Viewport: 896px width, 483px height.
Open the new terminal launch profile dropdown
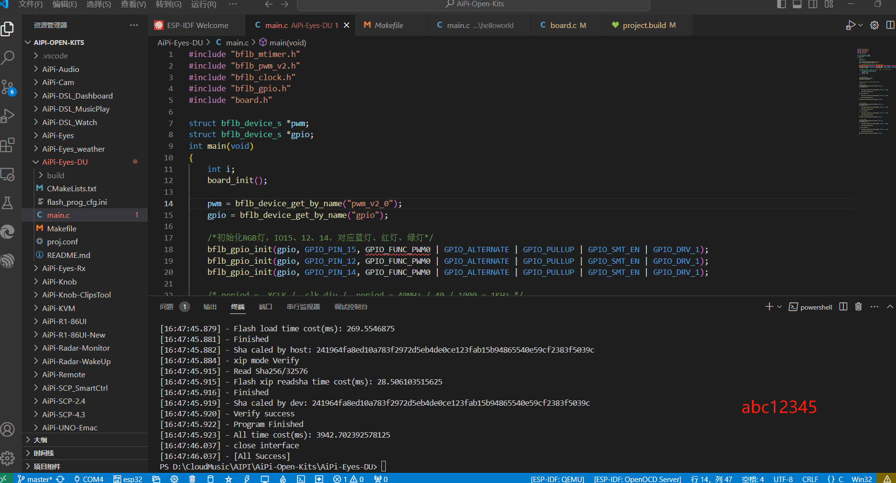point(779,307)
